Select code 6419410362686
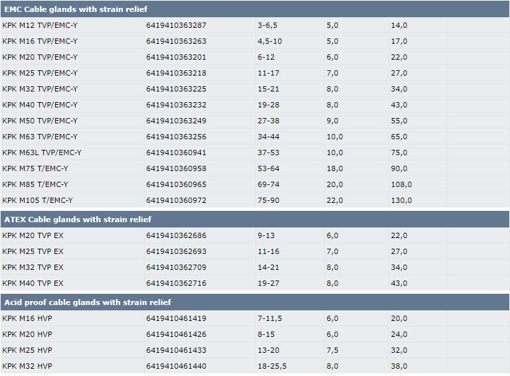 [x=176, y=236]
